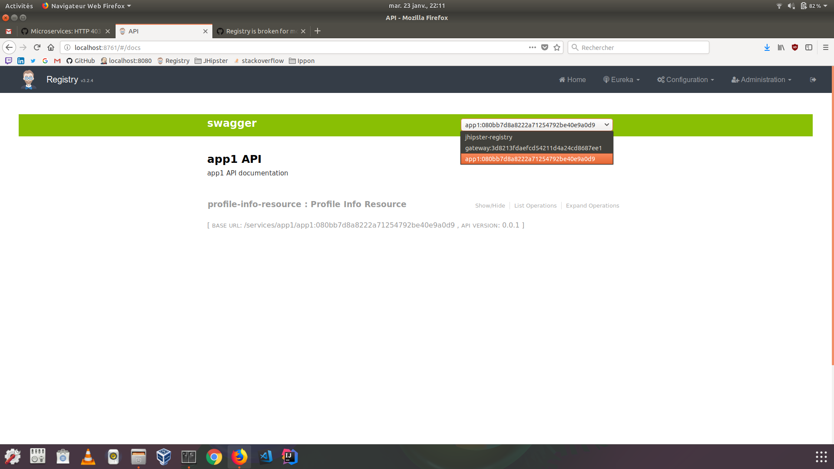
Task: Open the Firefox hamburger menu
Action: click(x=826, y=47)
